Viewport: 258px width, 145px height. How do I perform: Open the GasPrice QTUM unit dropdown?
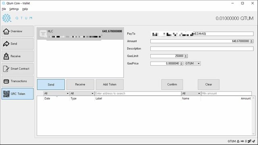coord(193,63)
